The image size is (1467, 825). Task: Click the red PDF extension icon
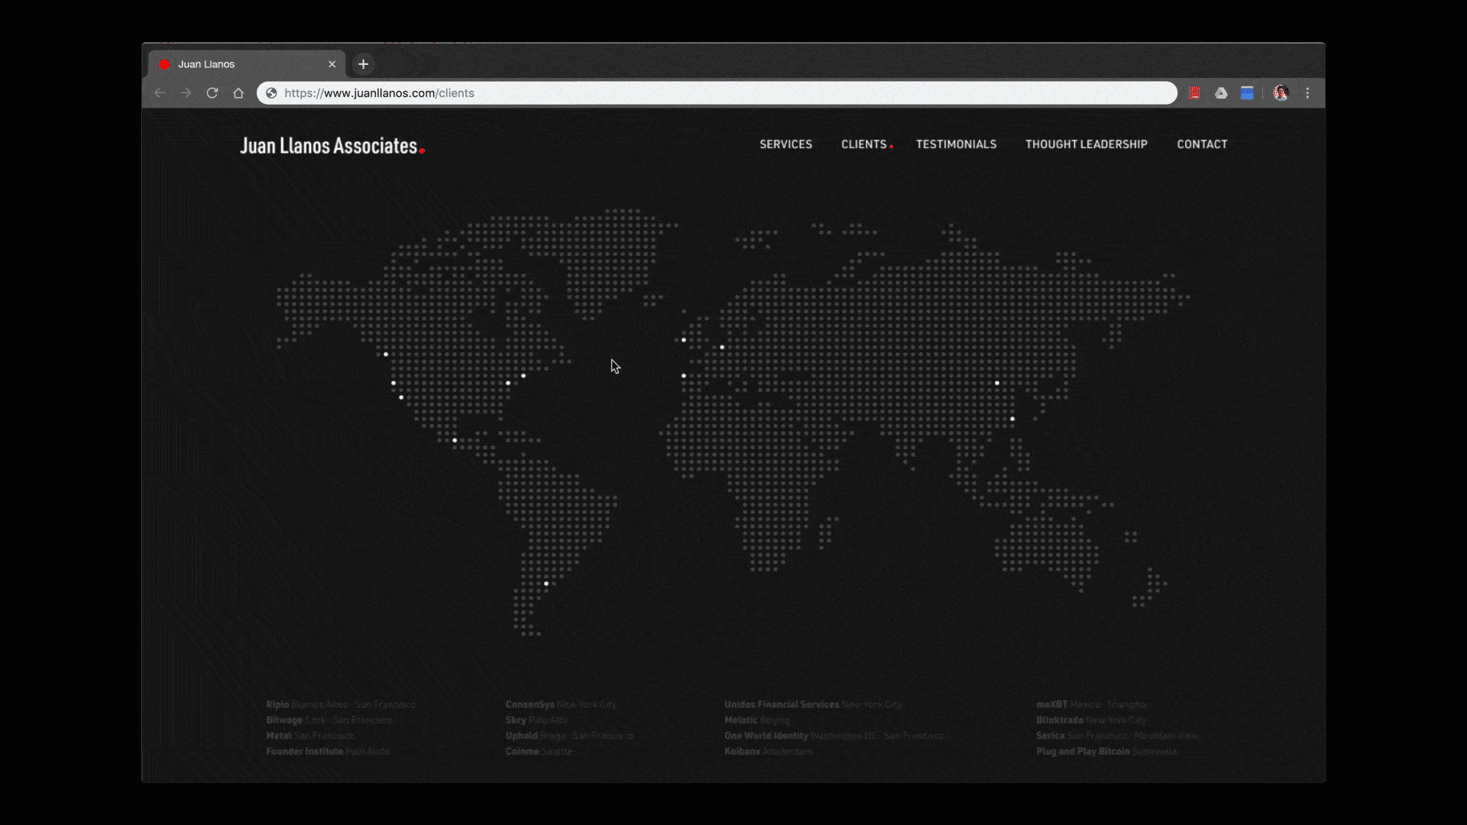1195,93
